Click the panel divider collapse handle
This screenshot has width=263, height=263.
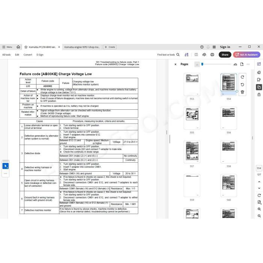pos(166,132)
